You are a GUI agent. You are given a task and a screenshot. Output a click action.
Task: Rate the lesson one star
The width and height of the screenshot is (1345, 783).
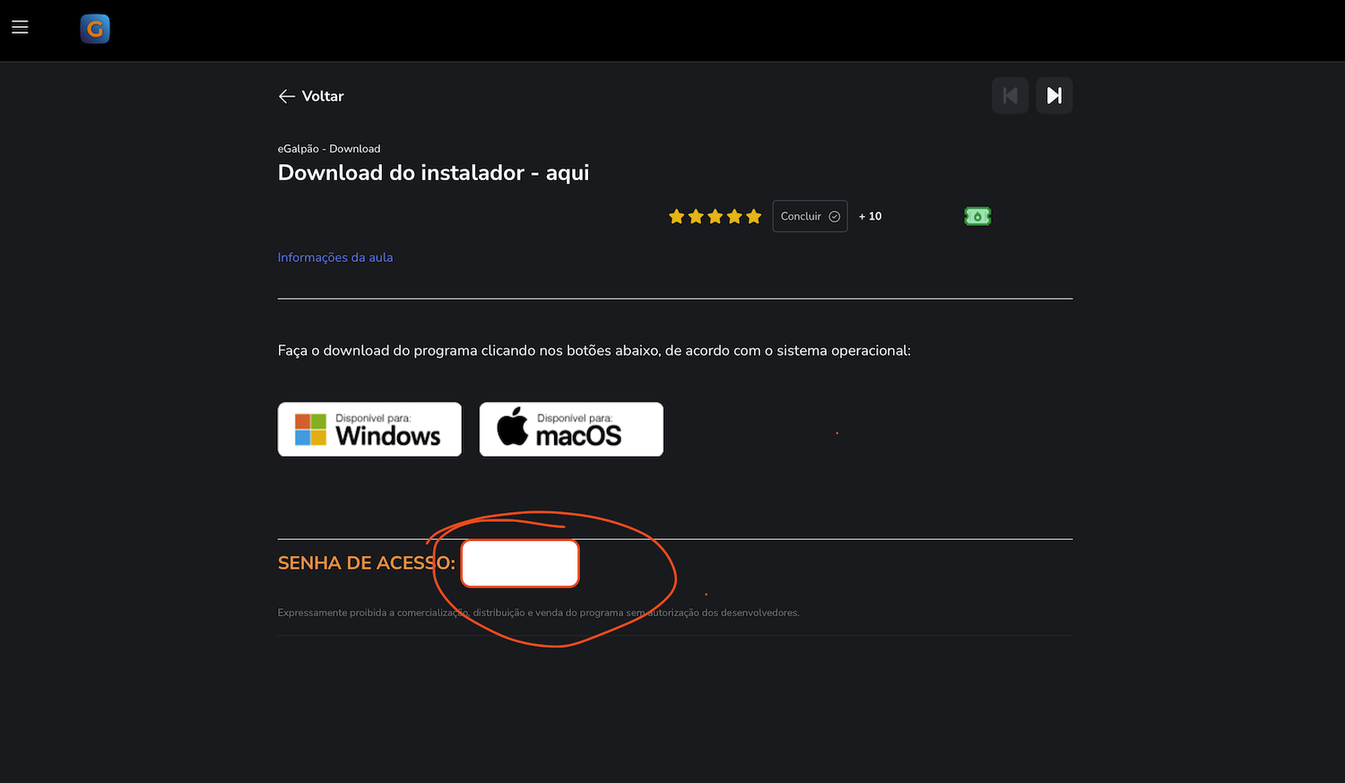(676, 216)
